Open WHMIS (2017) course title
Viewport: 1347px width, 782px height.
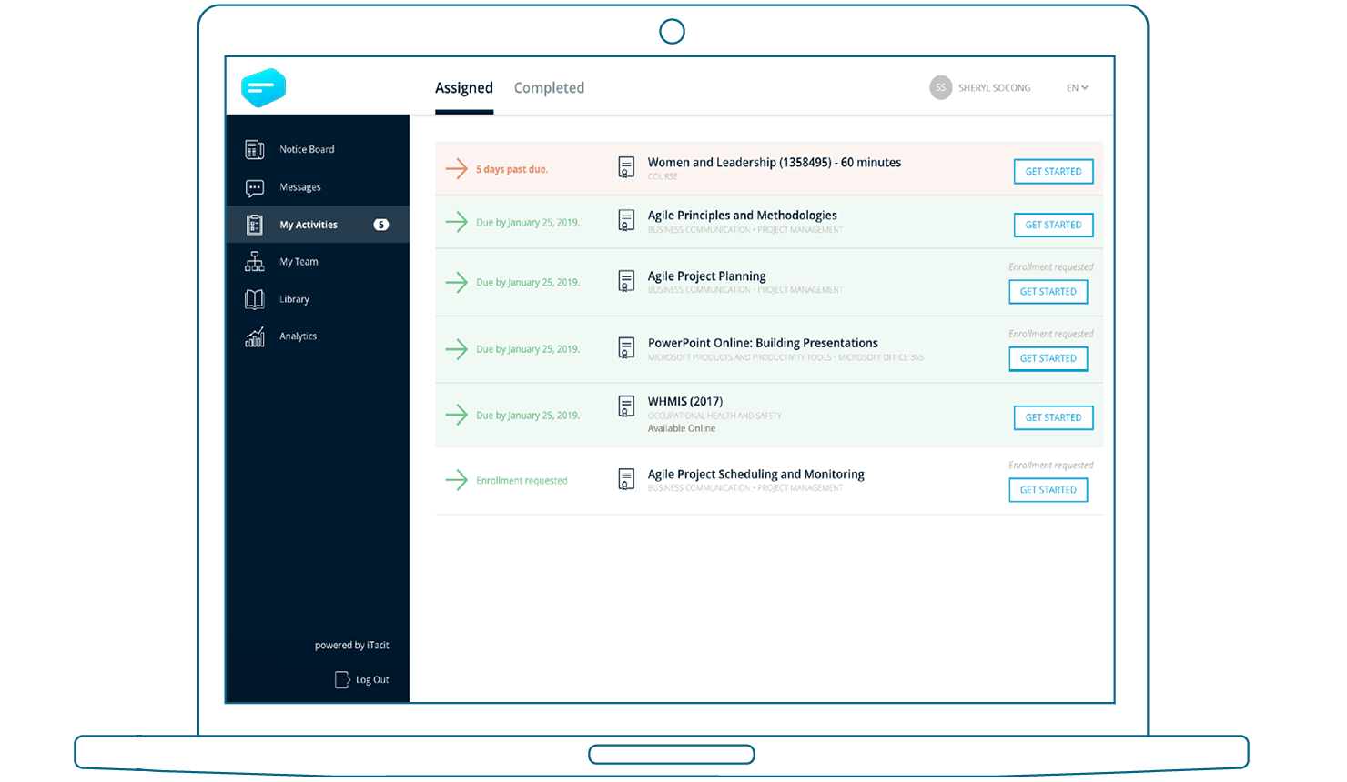click(x=685, y=401)
